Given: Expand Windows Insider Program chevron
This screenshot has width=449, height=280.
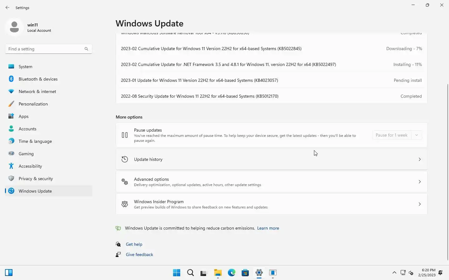Looking at the screenshot, I should 420,204.
